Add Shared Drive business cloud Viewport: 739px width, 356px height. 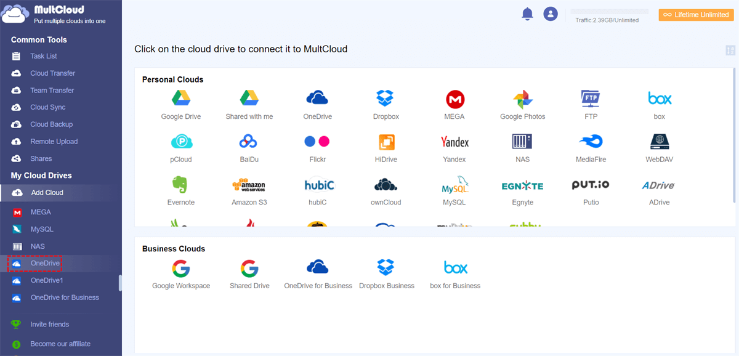pyautogui.click(x=249, y=269)
